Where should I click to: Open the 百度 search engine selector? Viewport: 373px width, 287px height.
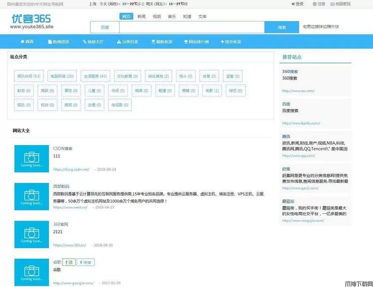pos(105,27)
